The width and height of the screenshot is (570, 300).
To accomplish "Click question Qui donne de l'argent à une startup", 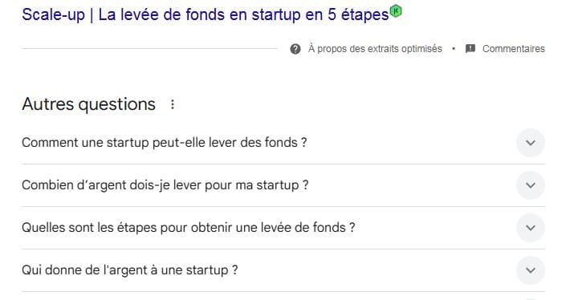I will point(130,270).
